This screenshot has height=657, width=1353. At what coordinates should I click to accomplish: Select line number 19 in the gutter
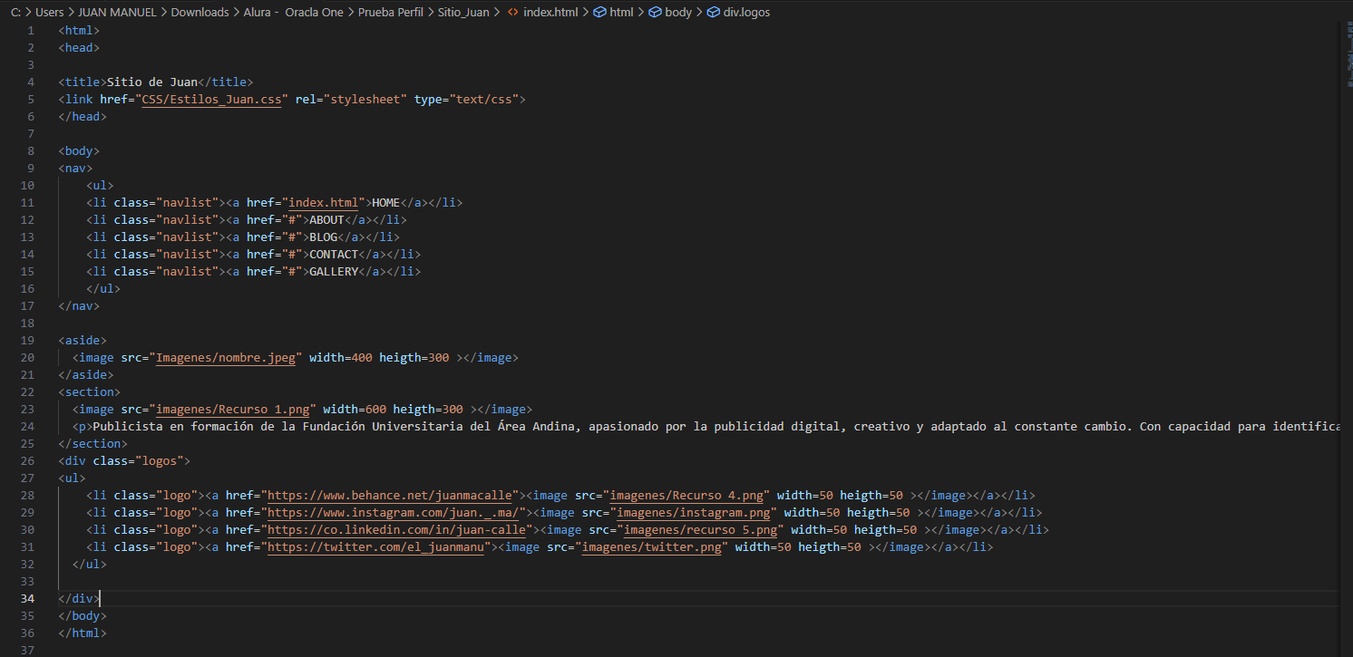tap(27, 340)
